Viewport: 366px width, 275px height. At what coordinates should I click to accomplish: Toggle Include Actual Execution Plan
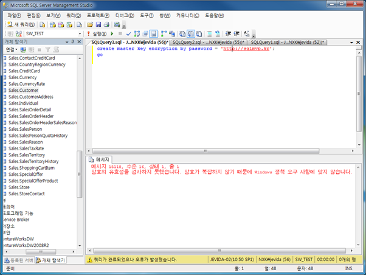pos(164,34)
